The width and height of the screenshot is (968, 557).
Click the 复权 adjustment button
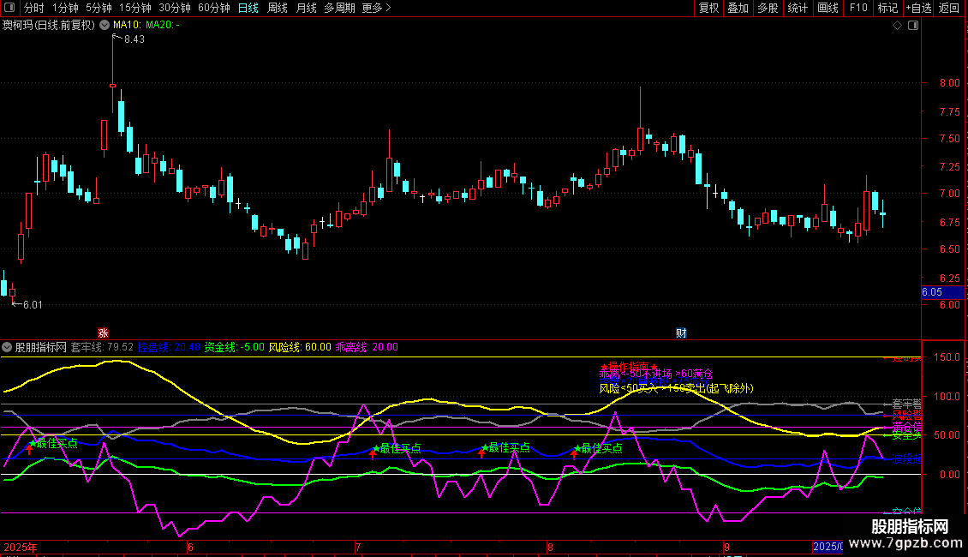tap(709, 9)
